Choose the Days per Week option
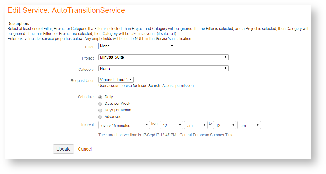The image size is (326, 174). pyautogui.click(x=100, y=104)
